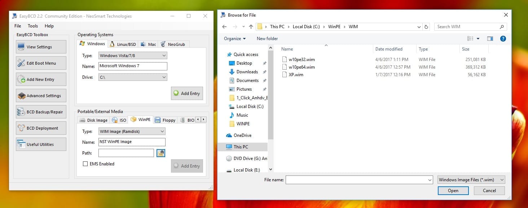This screenshot has width=528, height=208.
Task: Open Desktop in navigation pane
Action: coord(244,63)
